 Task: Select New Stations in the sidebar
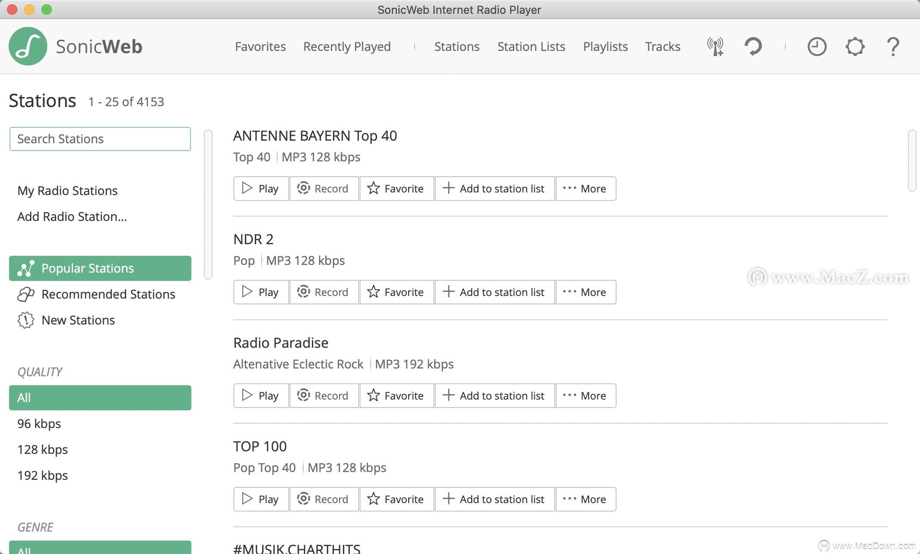click(100, 320)
